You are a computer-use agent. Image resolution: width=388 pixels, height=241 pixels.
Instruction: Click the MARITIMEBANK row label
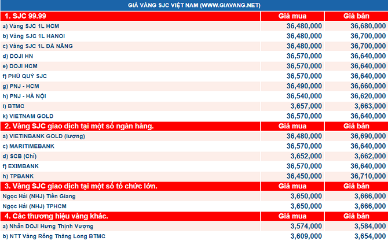coord(28,146)
